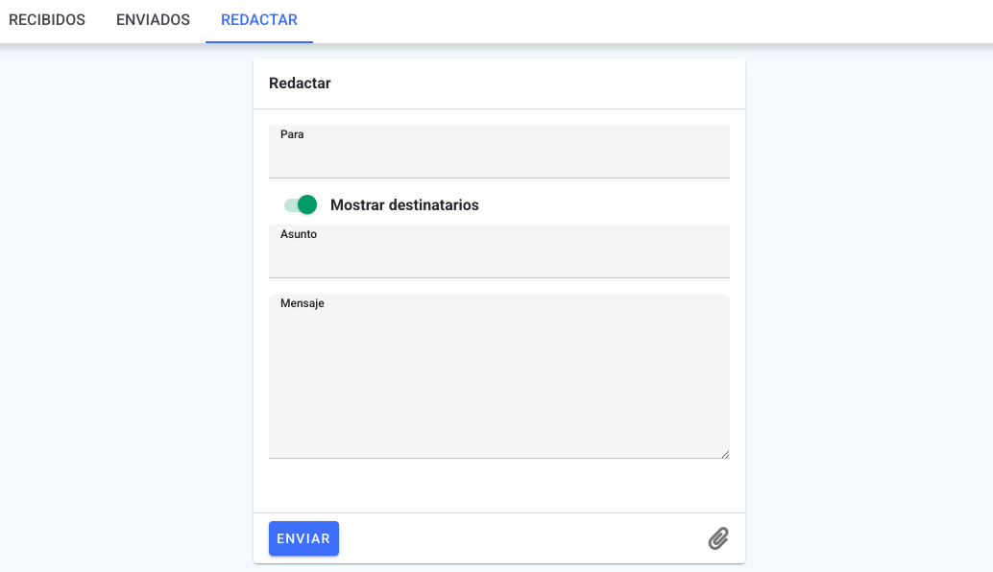Image resolution: width=993 pixels, height=572 pixels.
Task: Click the Mensaje field label
Action: pos(303,303)
